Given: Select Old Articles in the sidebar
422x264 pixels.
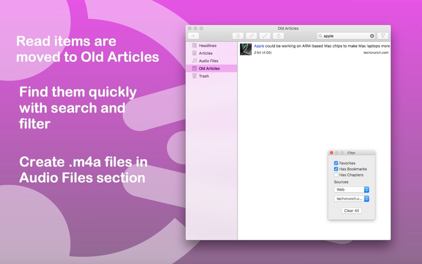Looking at the screenshot, I should [212, 69].
